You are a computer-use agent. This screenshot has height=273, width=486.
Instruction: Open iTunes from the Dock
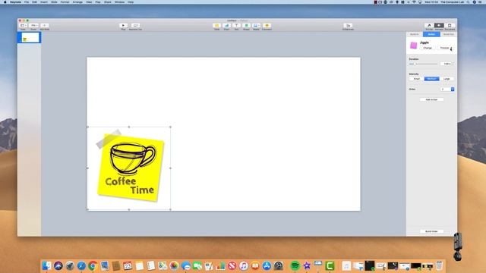(243, 265)
